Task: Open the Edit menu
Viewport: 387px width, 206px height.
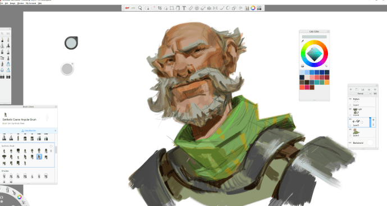Action: point(7,3)
